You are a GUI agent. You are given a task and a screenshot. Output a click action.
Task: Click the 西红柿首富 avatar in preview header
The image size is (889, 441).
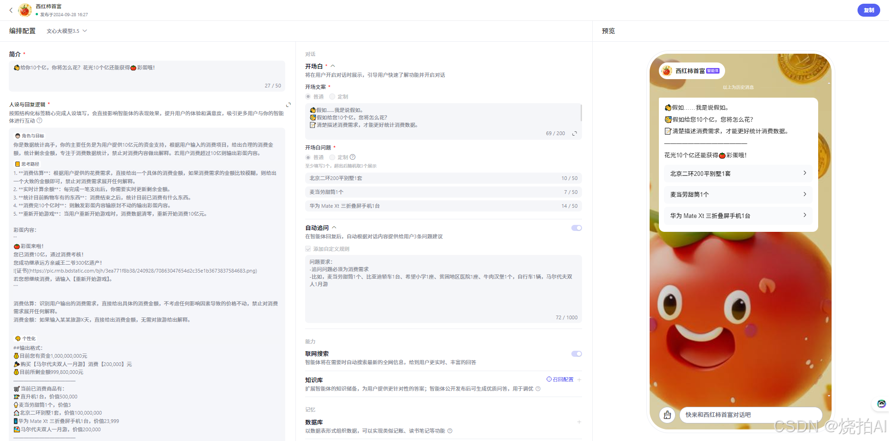(667, 71)
